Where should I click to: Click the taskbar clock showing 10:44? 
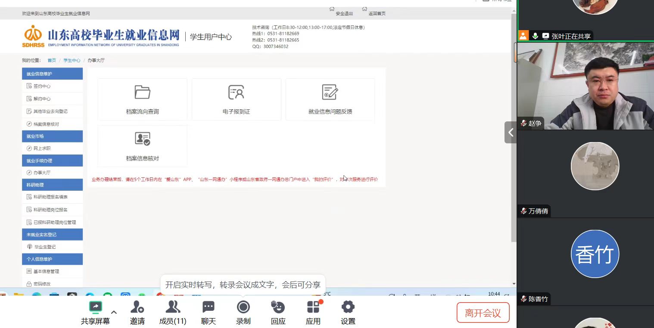click(x=494, y=294)
